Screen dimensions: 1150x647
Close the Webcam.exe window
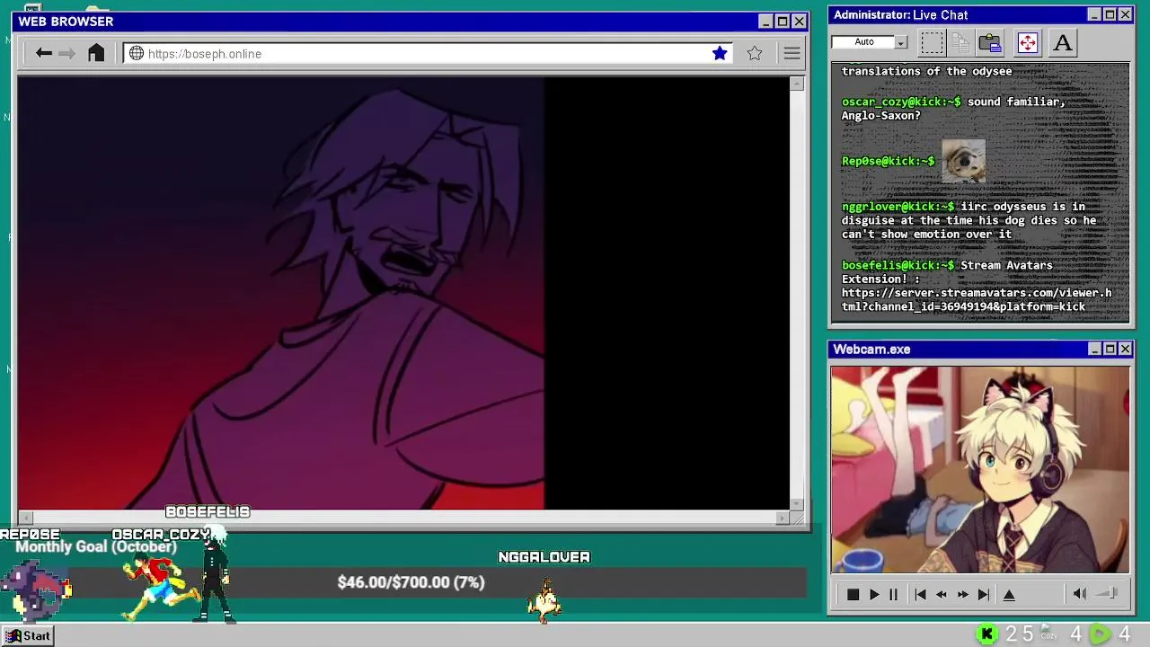[1125, 349]
